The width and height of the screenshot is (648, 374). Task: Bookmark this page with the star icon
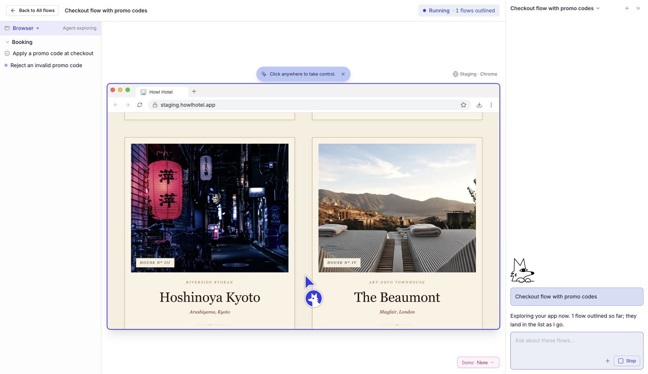coord(463,105)
